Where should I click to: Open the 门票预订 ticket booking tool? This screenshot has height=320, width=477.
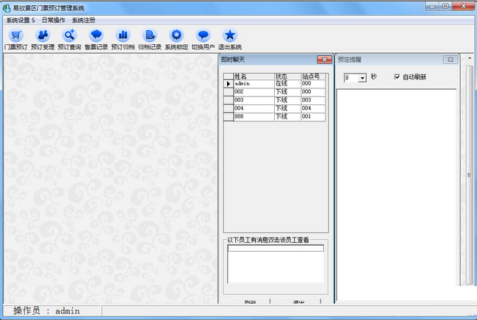click(x=15, y=39)
